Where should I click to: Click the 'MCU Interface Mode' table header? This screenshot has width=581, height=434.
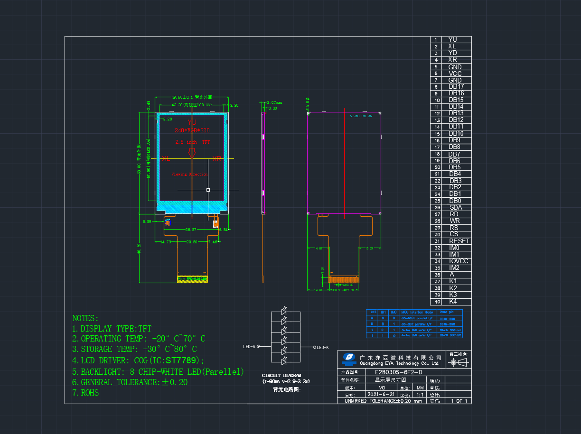pos(418,312)
